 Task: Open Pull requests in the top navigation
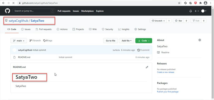tap(64, 11)
